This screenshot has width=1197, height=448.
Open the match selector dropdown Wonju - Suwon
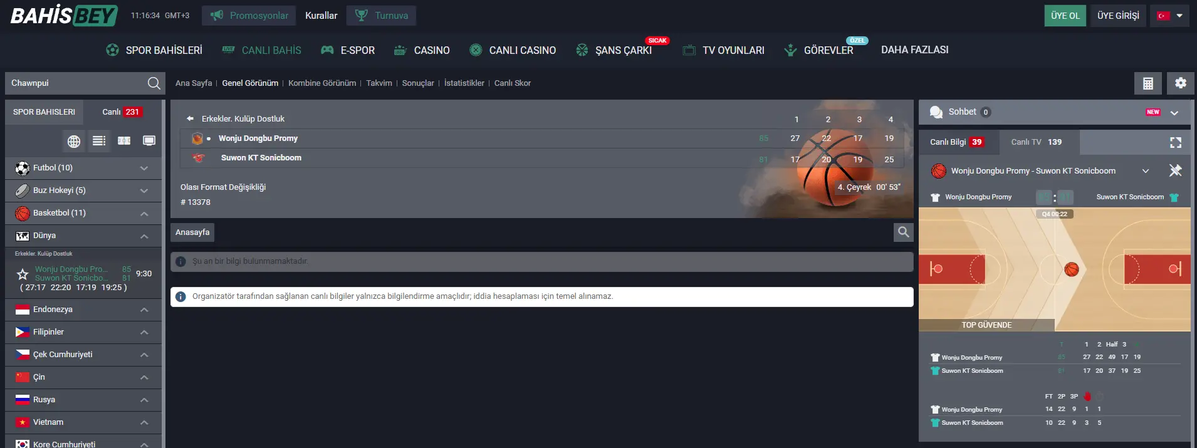coord(1040,171)
